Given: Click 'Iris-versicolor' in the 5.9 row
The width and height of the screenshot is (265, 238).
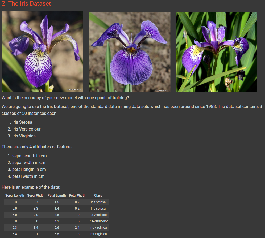Looking at the screenshot, I should click(98, 221).
